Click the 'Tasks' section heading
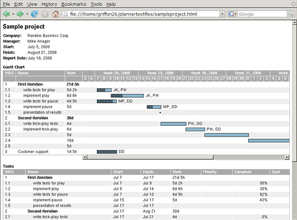Screen dimensions: 297x220 click(x=8, y=166)
